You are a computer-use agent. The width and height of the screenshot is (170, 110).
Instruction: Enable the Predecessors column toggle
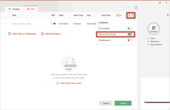pyautogui.click(x=130, y=40)
